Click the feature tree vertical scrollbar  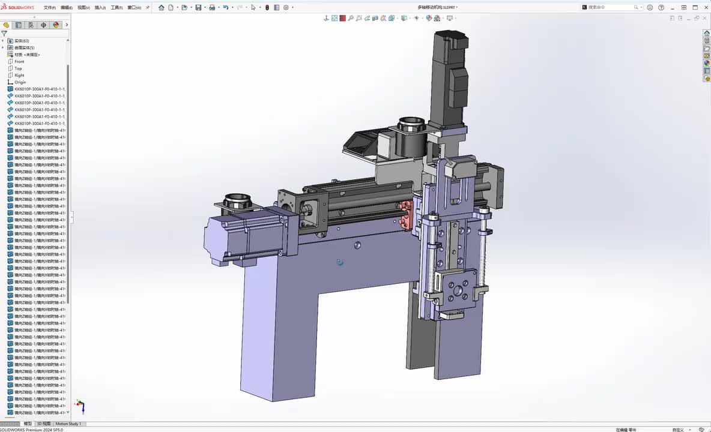pos(68,184)
